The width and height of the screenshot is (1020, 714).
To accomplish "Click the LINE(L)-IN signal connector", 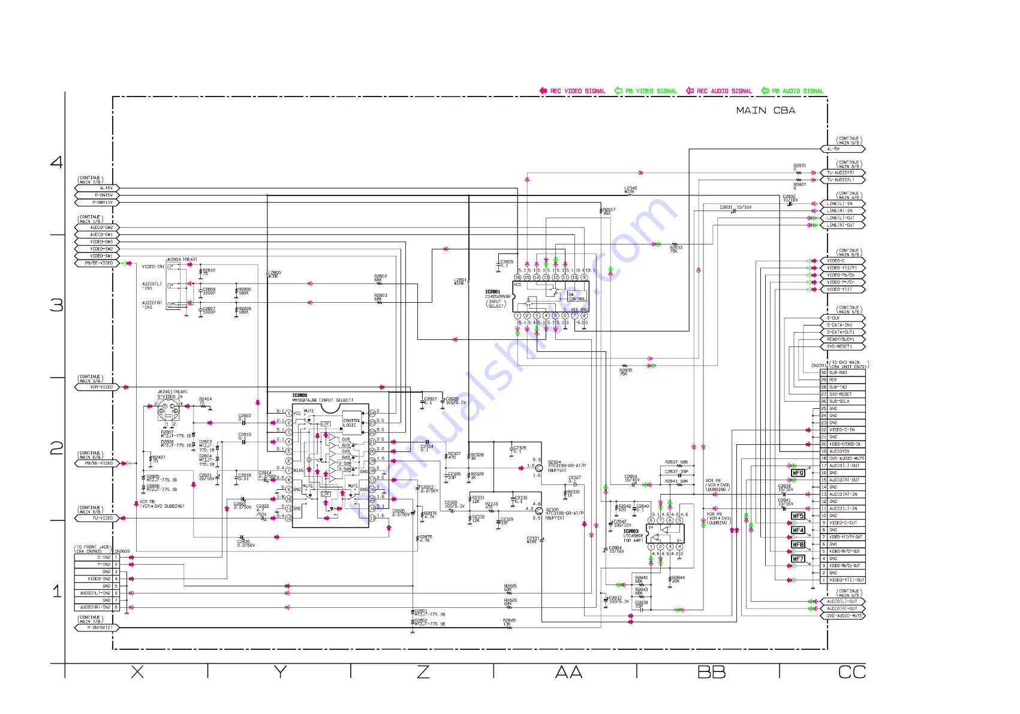I will tap(843, 204).
